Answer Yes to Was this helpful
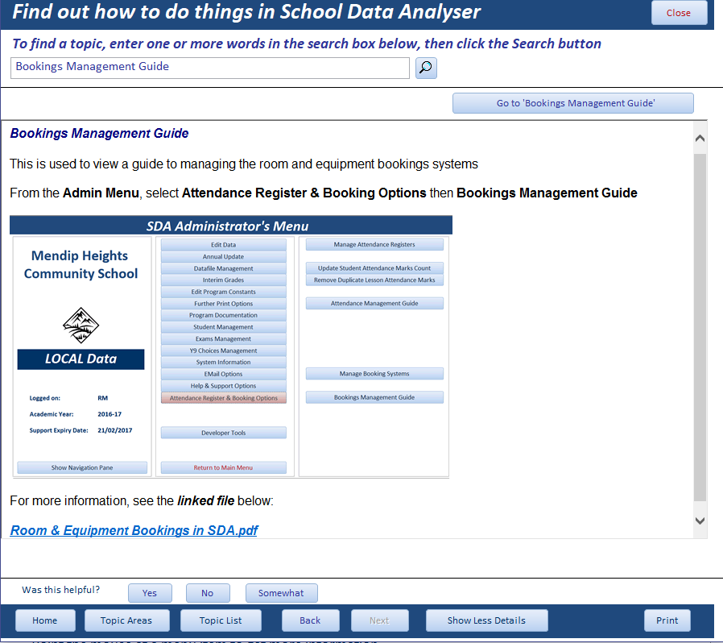Viewport: 723px width, 643px height. coord(150,593)
